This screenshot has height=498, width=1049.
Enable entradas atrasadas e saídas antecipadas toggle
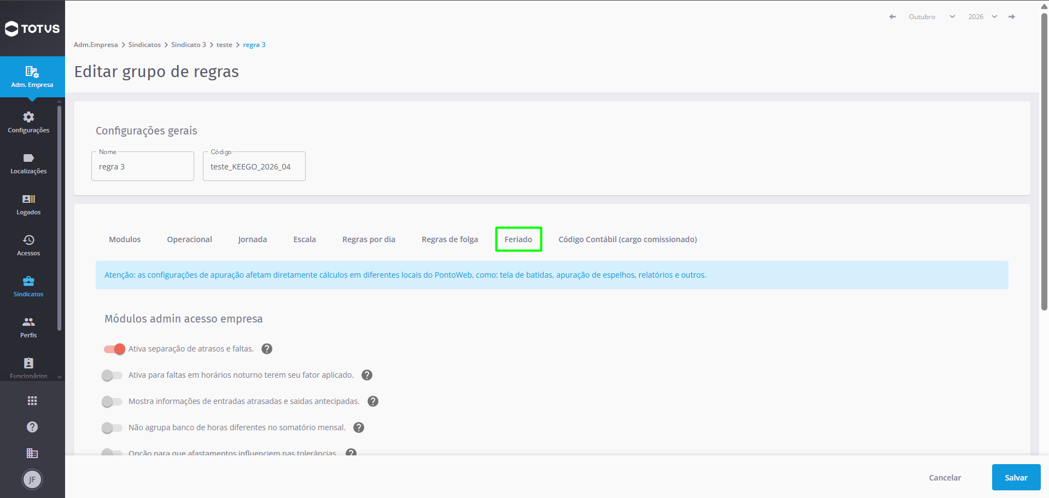pos(112,401)
